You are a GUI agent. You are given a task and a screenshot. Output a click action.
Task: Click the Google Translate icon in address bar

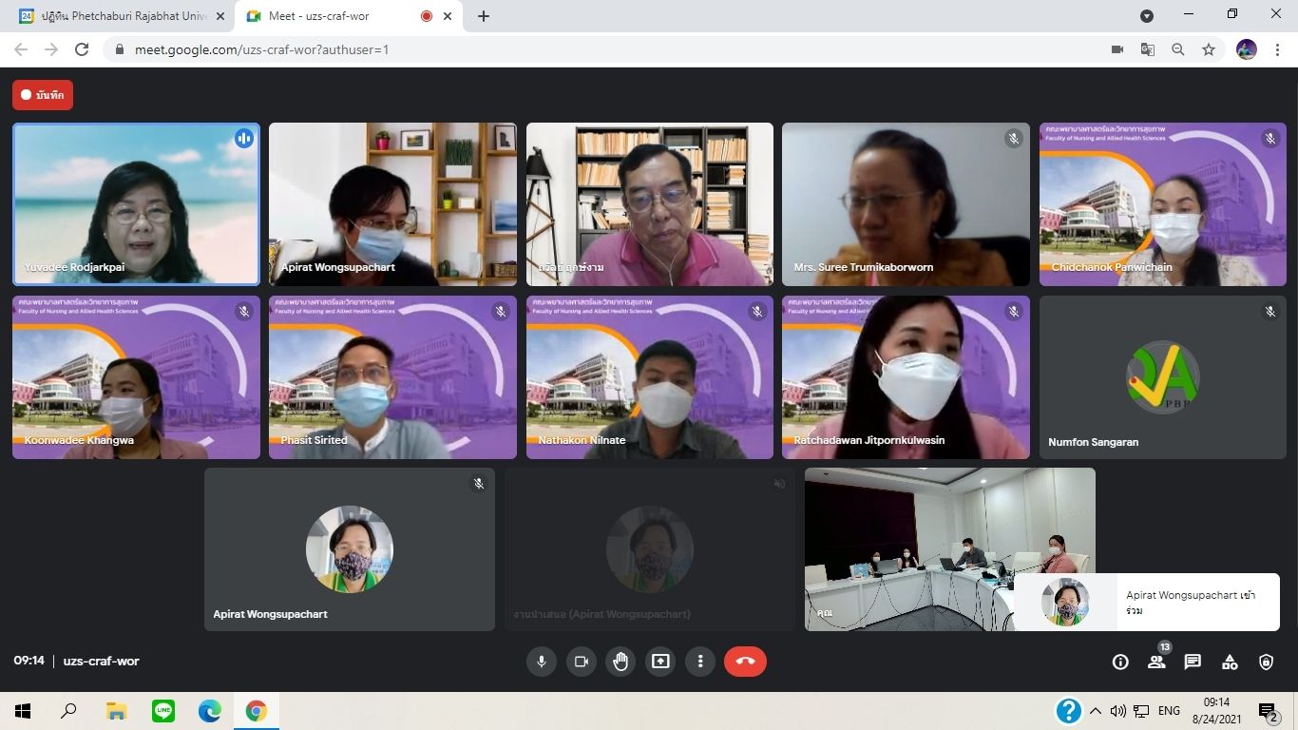(1148, 49)
